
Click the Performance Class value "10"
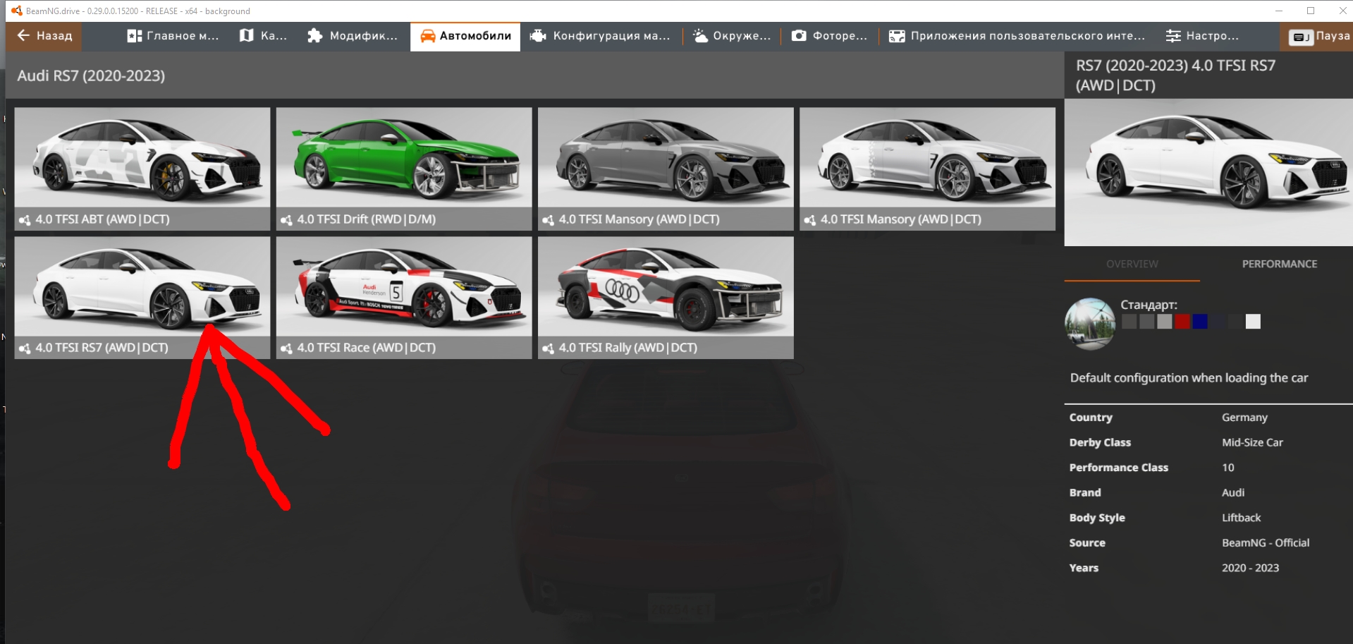(1228, 468)
